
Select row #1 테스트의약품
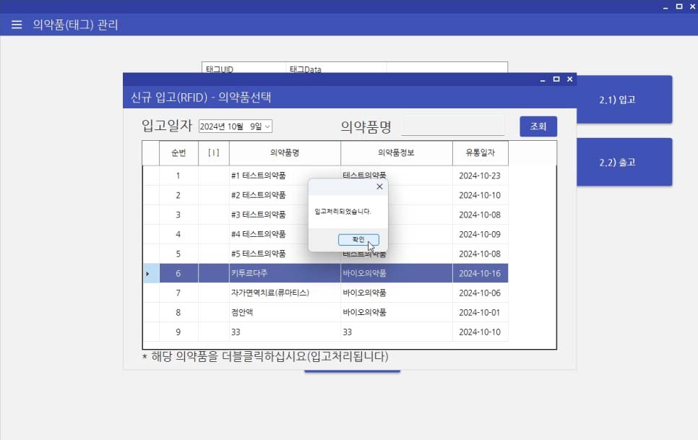tap(325, 176)
